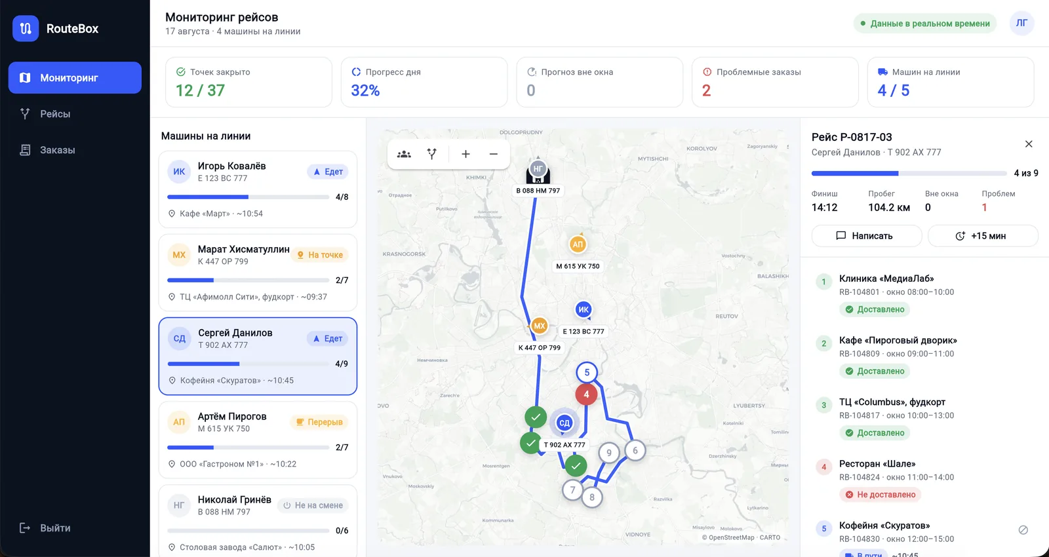Click Николай Гринёв's Не на смене badge

click(x=313, y=505)
